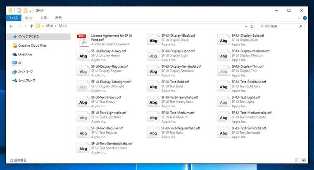Select SF-UI-Display-Thin.otf font icon
Image resolution: width=314 pixels, height=170 pixels.
(223, 71)
